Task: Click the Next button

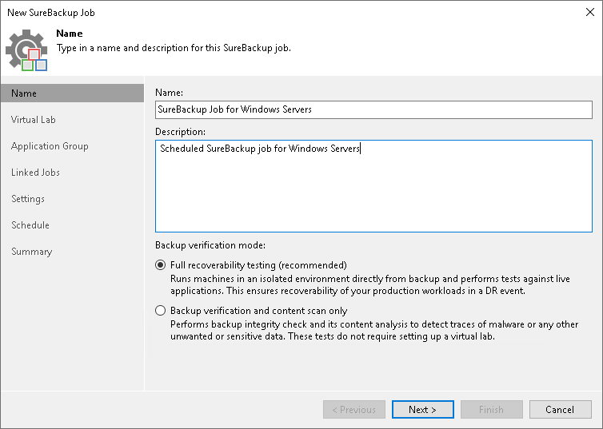Action: pyautogui.click(x=422, y=409)
